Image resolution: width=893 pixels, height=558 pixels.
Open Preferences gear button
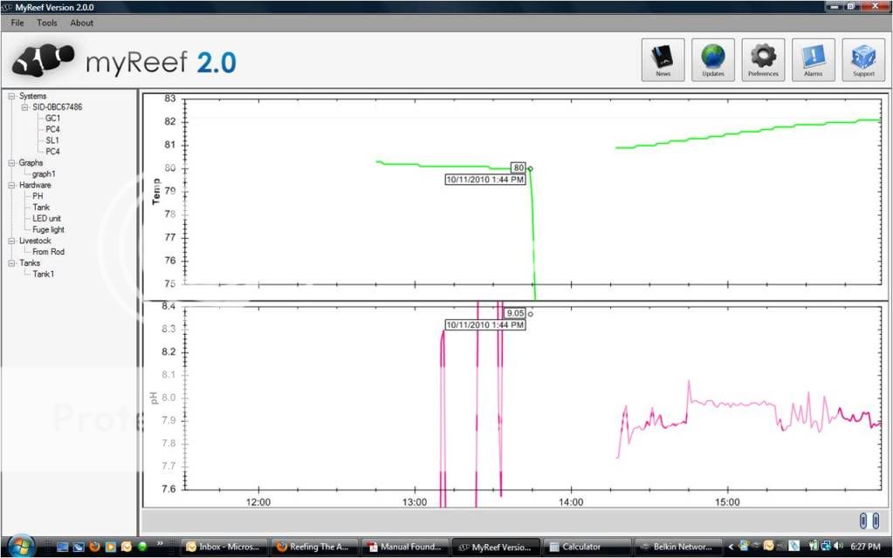(x=763, y=60)
